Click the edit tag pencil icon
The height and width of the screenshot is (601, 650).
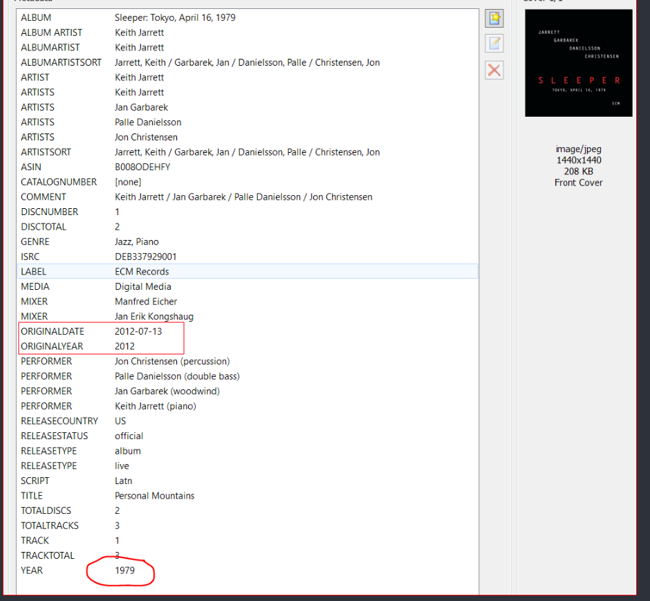click(x=494, y=44)
